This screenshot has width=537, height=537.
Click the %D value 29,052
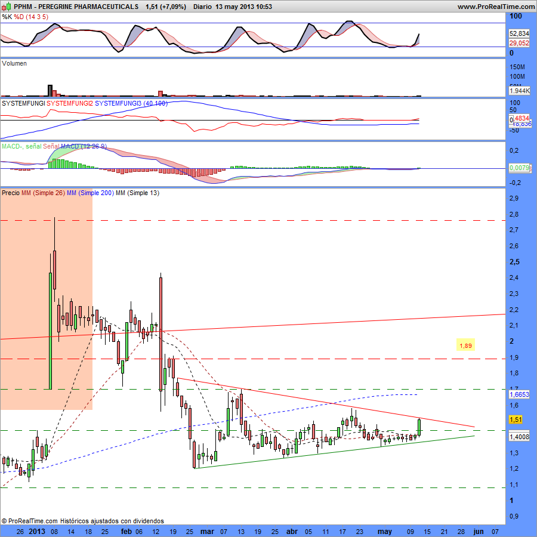[x=519, y=43]
